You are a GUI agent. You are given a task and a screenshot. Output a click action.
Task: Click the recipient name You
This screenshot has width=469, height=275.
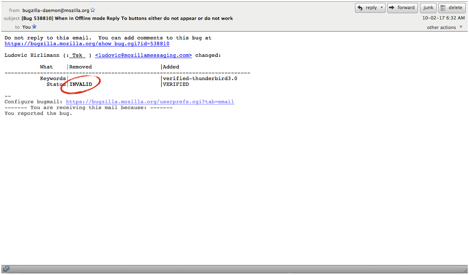[x=27, y=27]
